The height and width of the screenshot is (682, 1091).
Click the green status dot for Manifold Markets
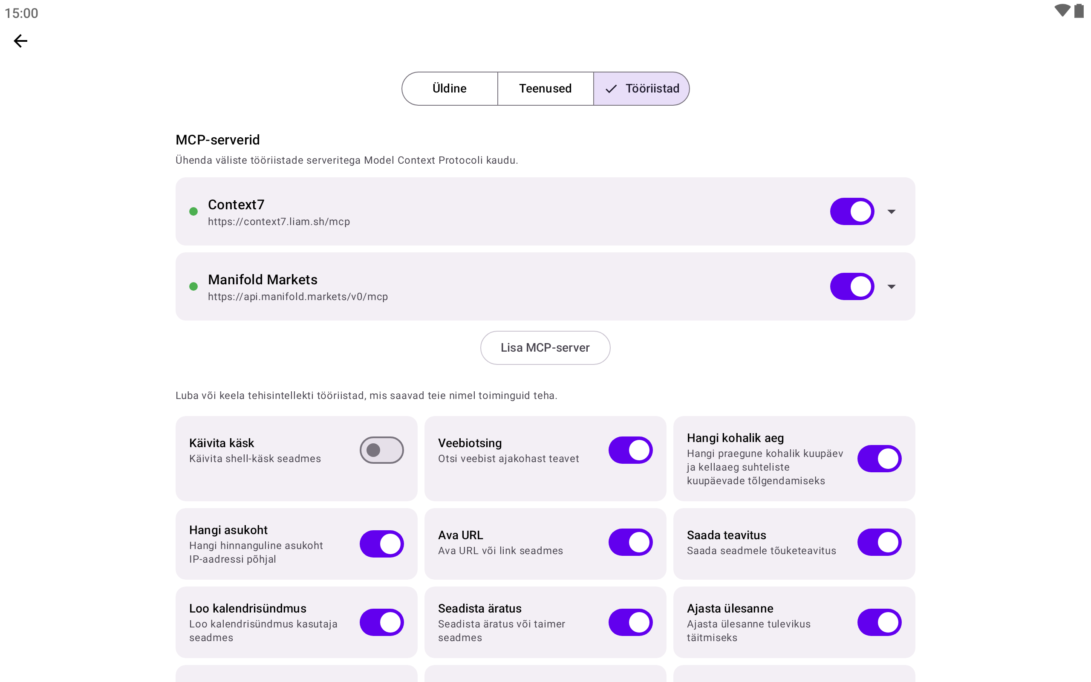pyautogui.click(x=193, y=286)
